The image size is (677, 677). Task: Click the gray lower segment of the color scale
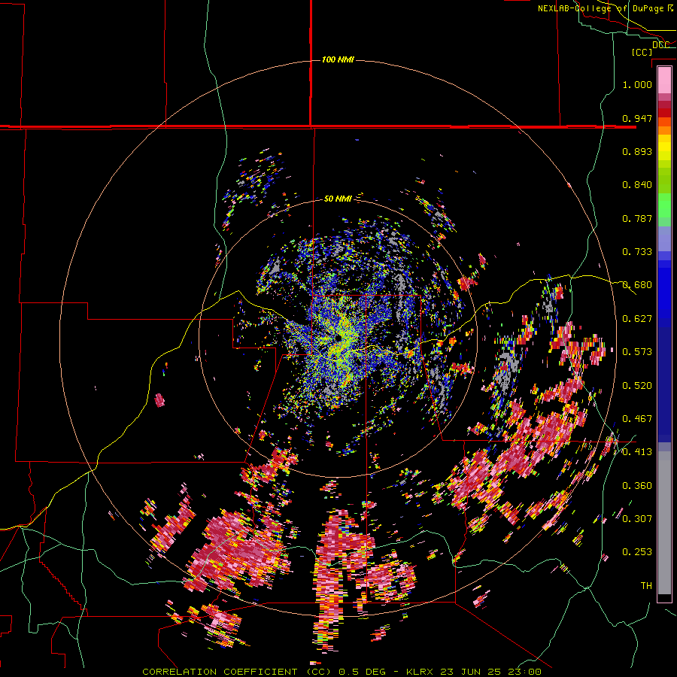click(x=664, y=523)
